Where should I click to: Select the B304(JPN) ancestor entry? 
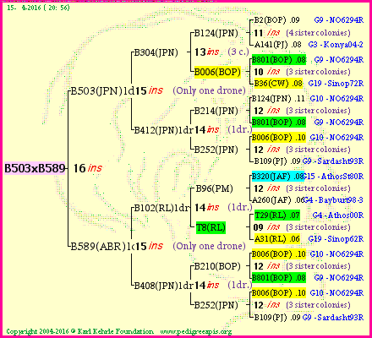pos(156,52)
